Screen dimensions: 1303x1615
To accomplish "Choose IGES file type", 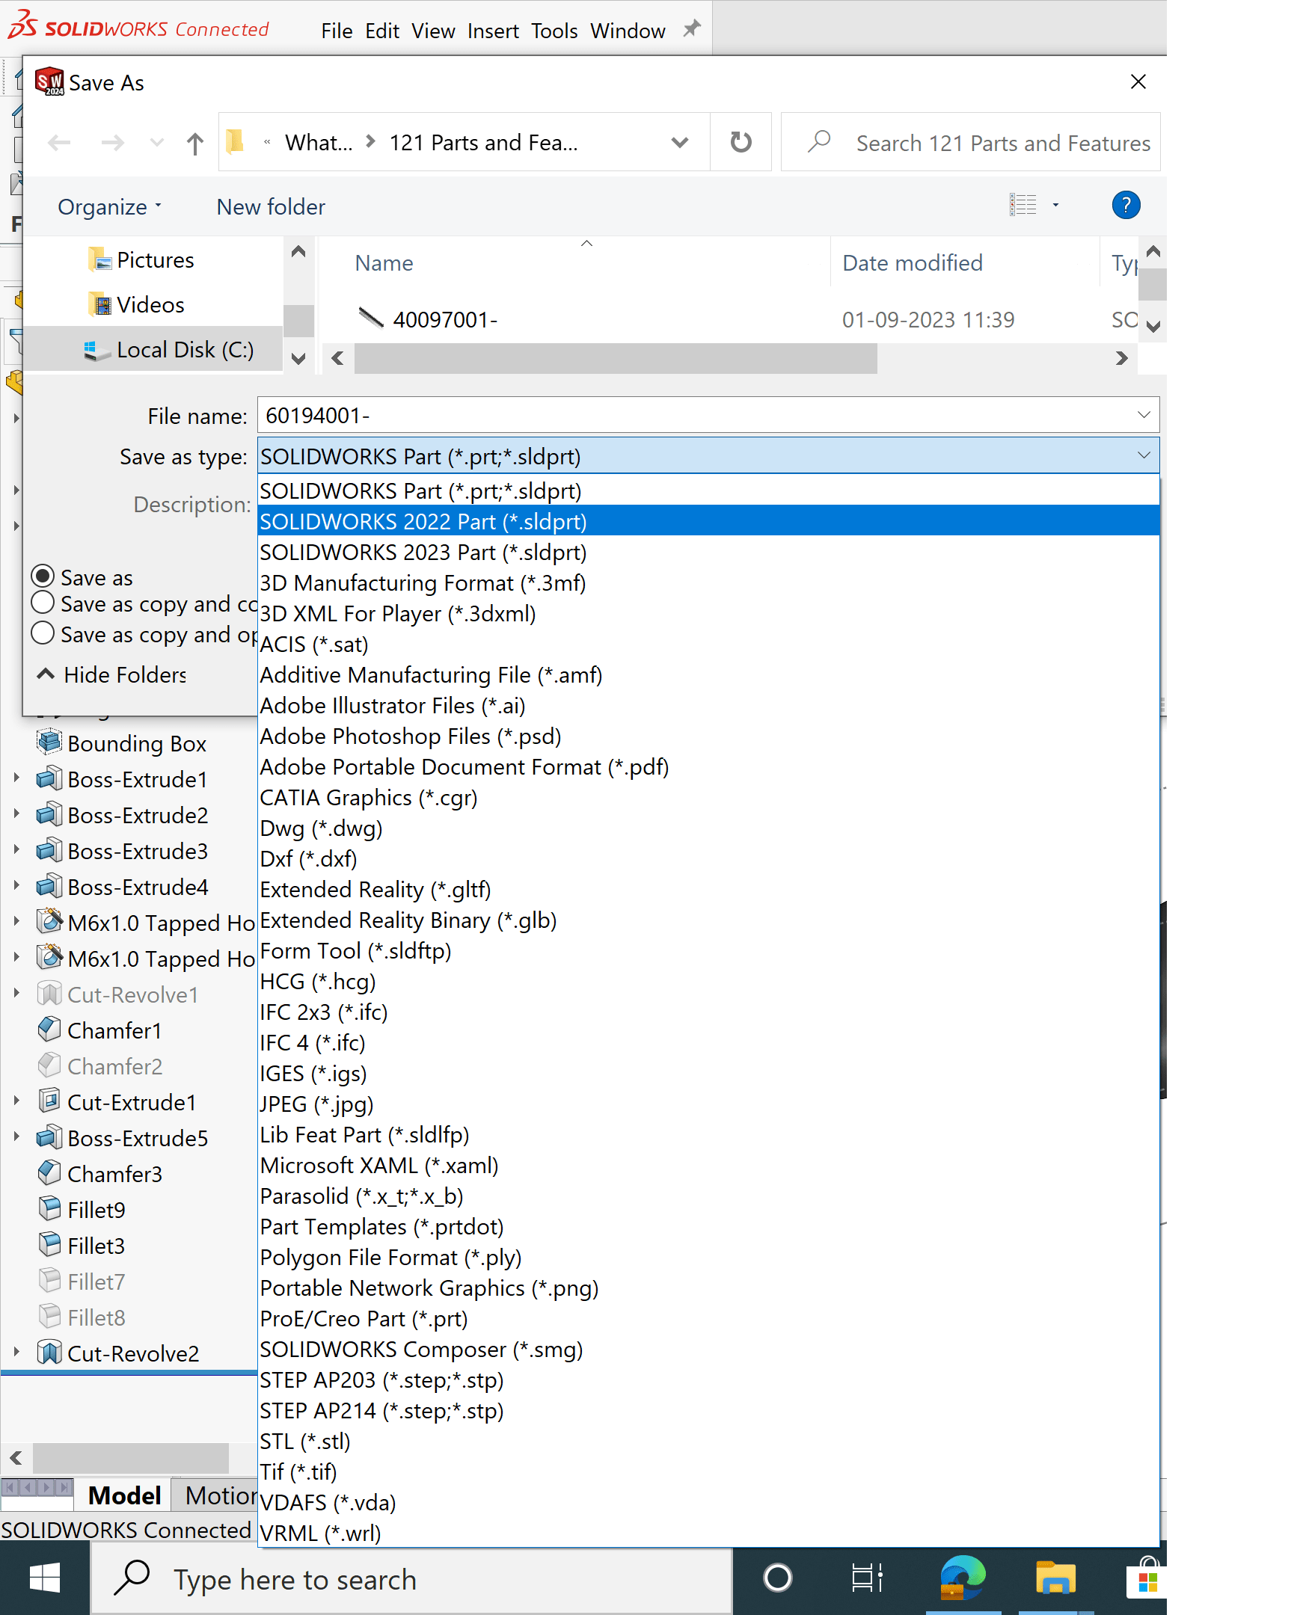I will tap(708, 1073).
